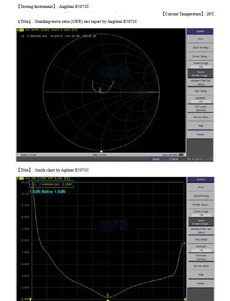230x301 pixels.
Task: Click Help in the upper analyzer screenshot
Action: [x=200, y=126]
